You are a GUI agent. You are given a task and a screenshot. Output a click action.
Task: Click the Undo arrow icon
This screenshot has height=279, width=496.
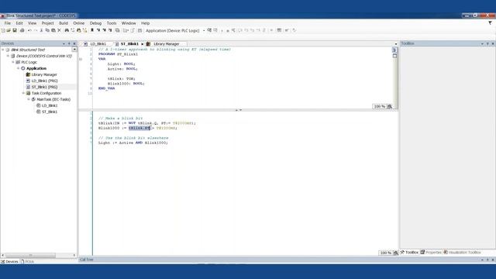tap(29, 30)
